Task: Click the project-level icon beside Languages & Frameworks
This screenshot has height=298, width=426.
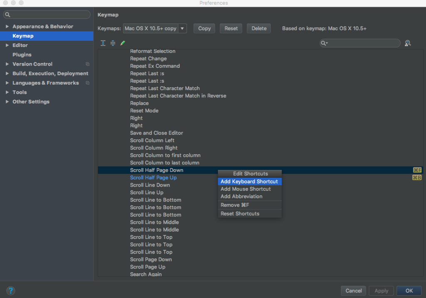Action: point(87,83)
